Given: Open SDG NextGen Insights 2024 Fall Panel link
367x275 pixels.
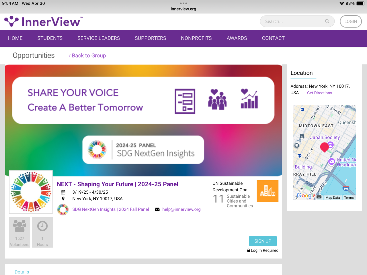Looking at the screenshot, I should click(111, 209).
